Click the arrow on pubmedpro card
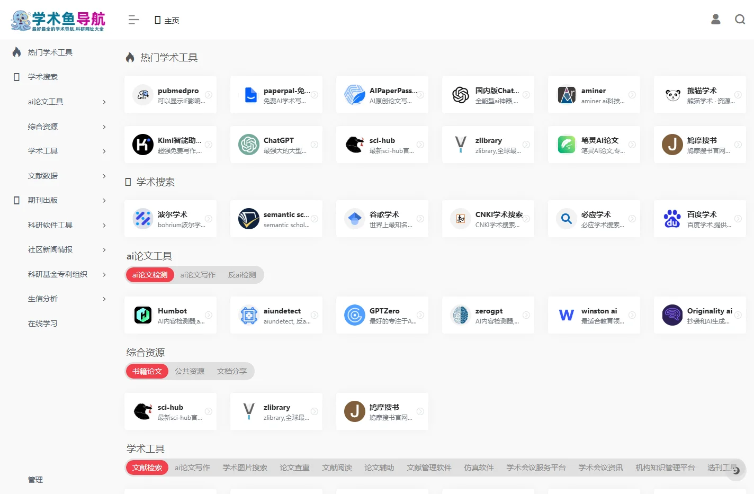 tap(209, 95)
